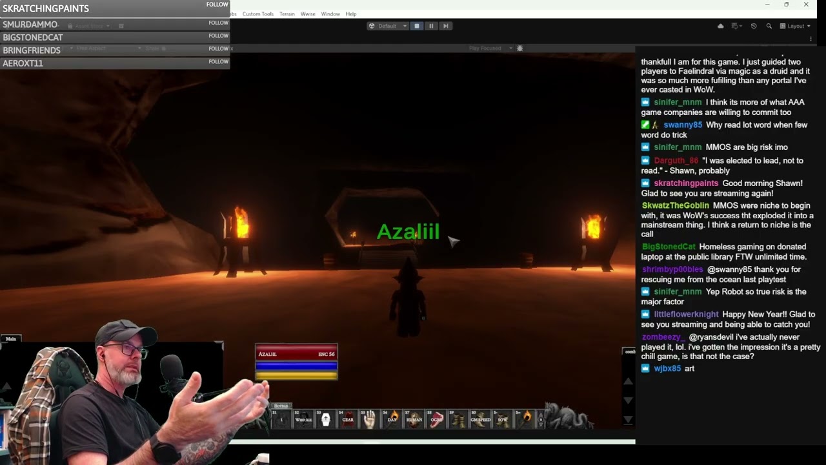Click hotbar slot S1 labeled 1
Image resolution: width=826 pixels, height=465 pixels.
pos(281,419)
